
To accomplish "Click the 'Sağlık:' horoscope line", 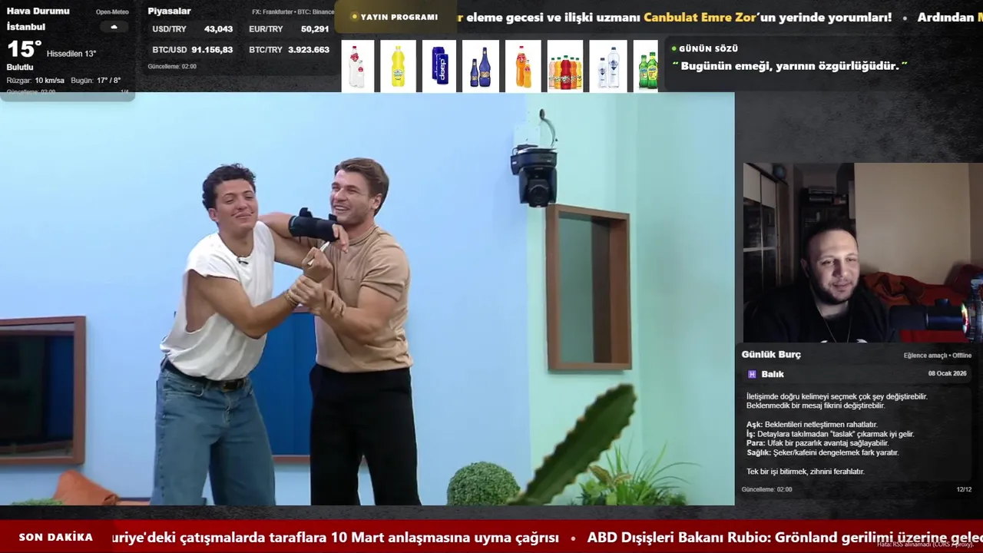I will point(822,452).
